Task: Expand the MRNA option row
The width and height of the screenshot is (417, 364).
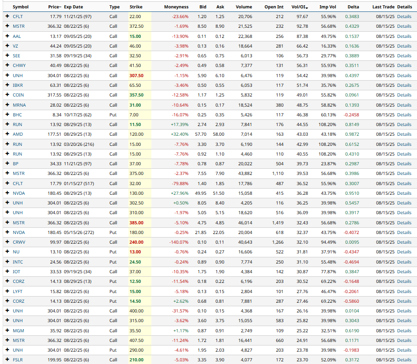Action: (x=8, y=104)
